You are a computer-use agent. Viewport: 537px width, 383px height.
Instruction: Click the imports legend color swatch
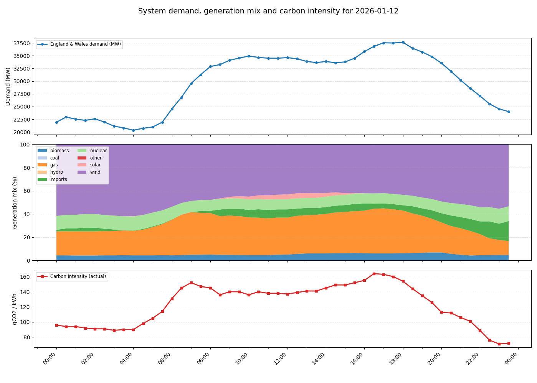pos(42,179)
